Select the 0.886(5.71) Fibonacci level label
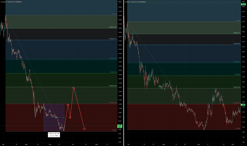 pyautogui.click(x=237, y=33)
